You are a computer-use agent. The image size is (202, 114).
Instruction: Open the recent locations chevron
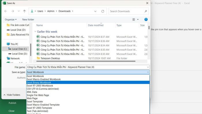click(19, 11)
